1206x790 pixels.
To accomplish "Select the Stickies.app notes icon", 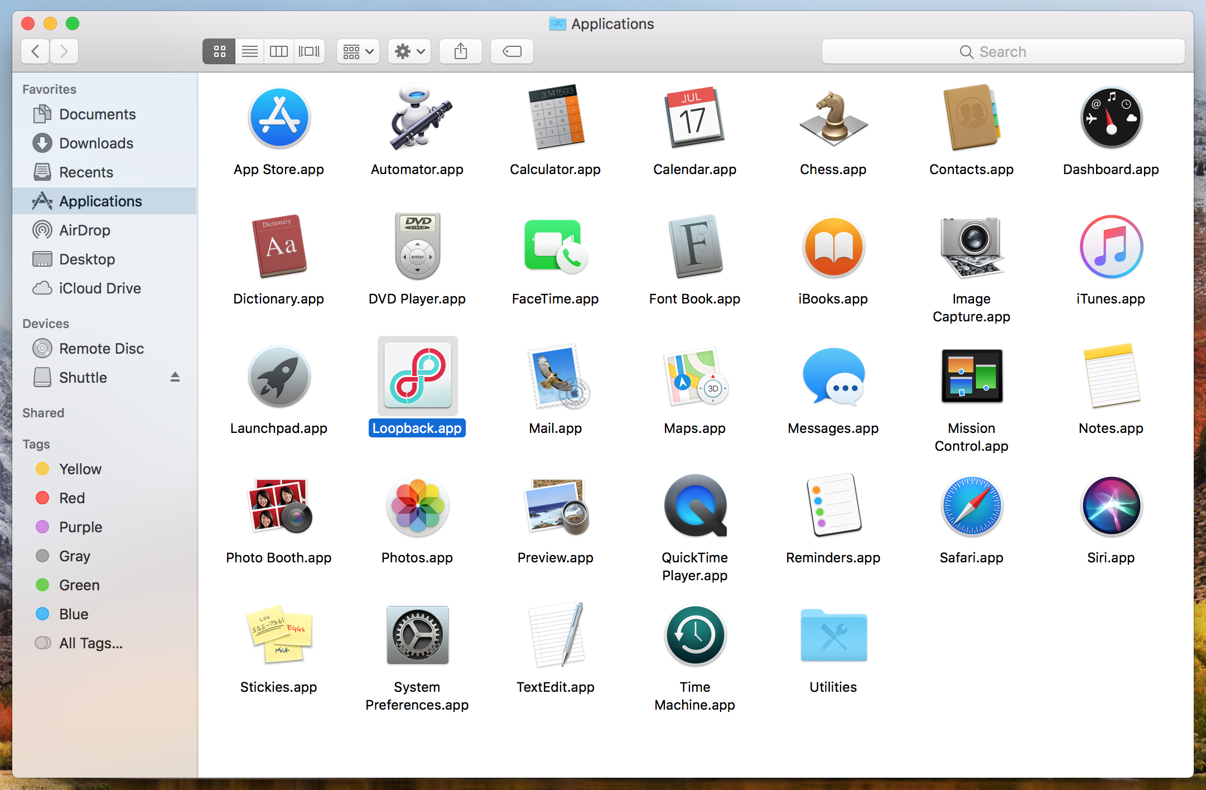I will tap(279, 635).
